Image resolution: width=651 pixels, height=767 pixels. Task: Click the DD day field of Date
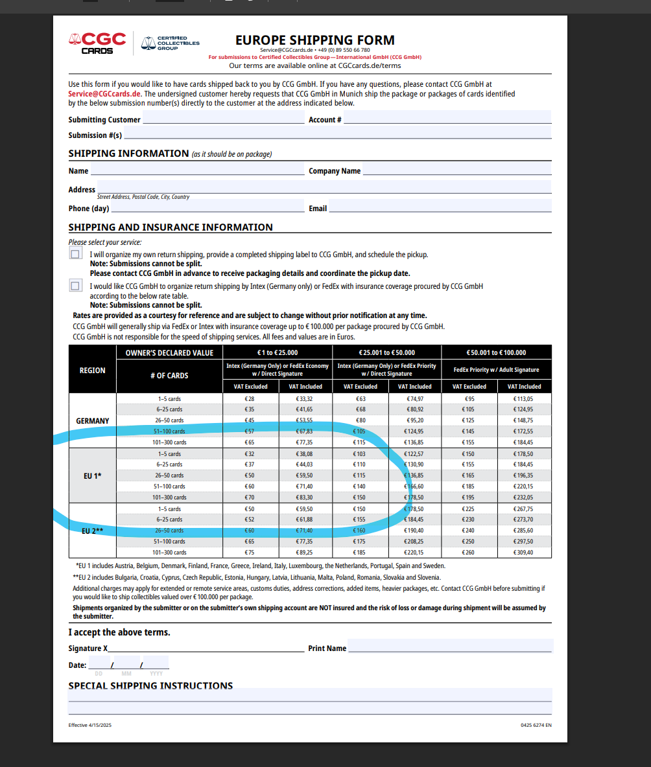[x=99, y=663]
